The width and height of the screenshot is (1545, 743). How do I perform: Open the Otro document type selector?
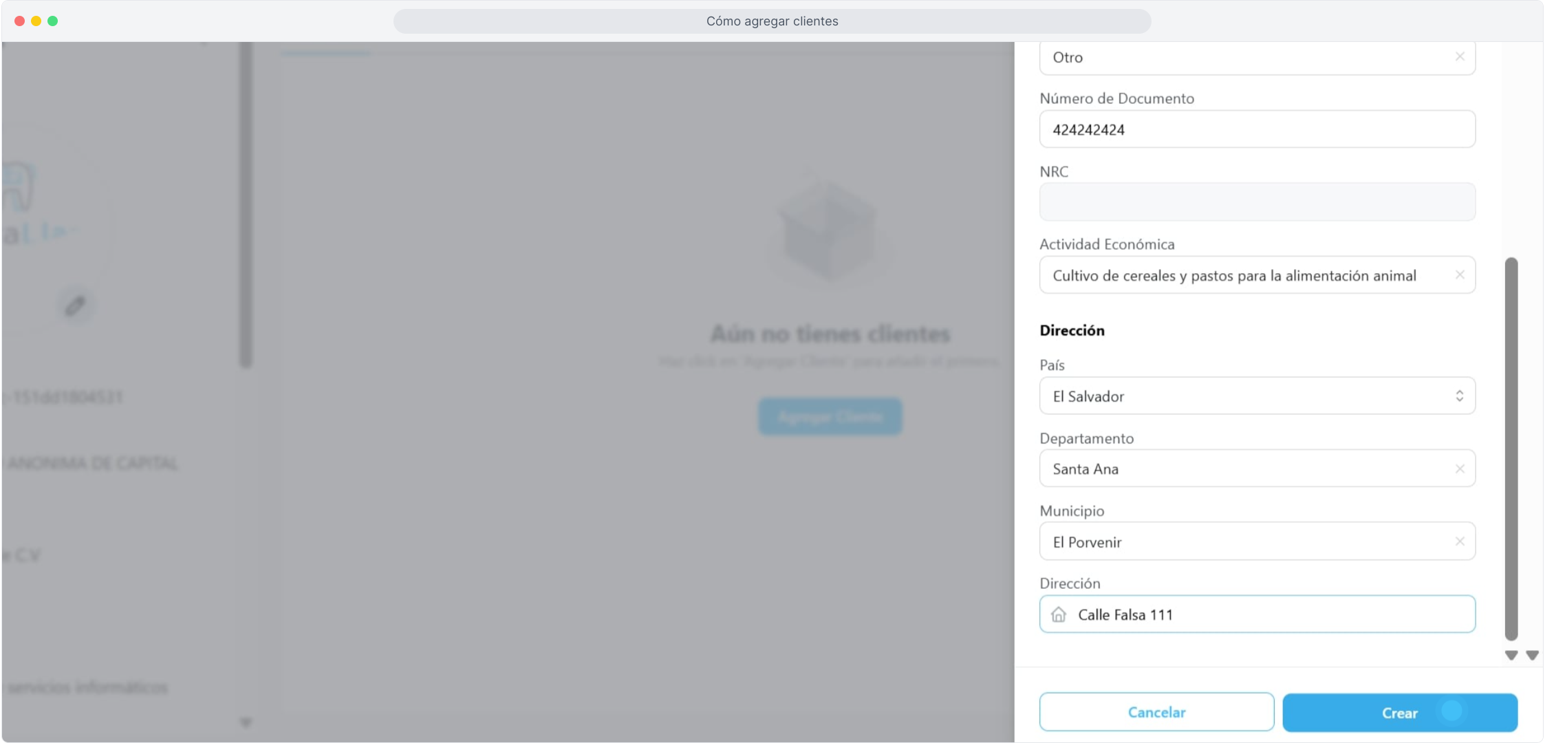1238,58
